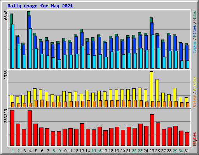Click the 6808 hits axis value
The width and height of the screenshot is (199, 155).
pos(6,15)
